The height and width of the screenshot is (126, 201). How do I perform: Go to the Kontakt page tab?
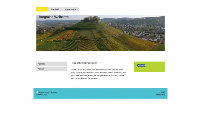pos(55,9)
